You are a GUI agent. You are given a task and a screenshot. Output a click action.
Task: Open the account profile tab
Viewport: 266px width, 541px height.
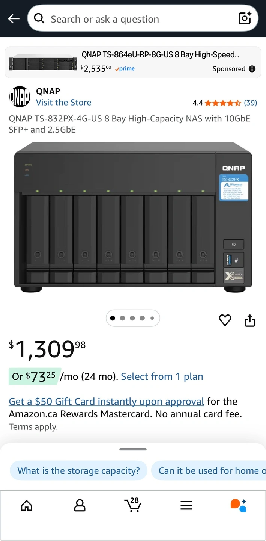[80, 505]
